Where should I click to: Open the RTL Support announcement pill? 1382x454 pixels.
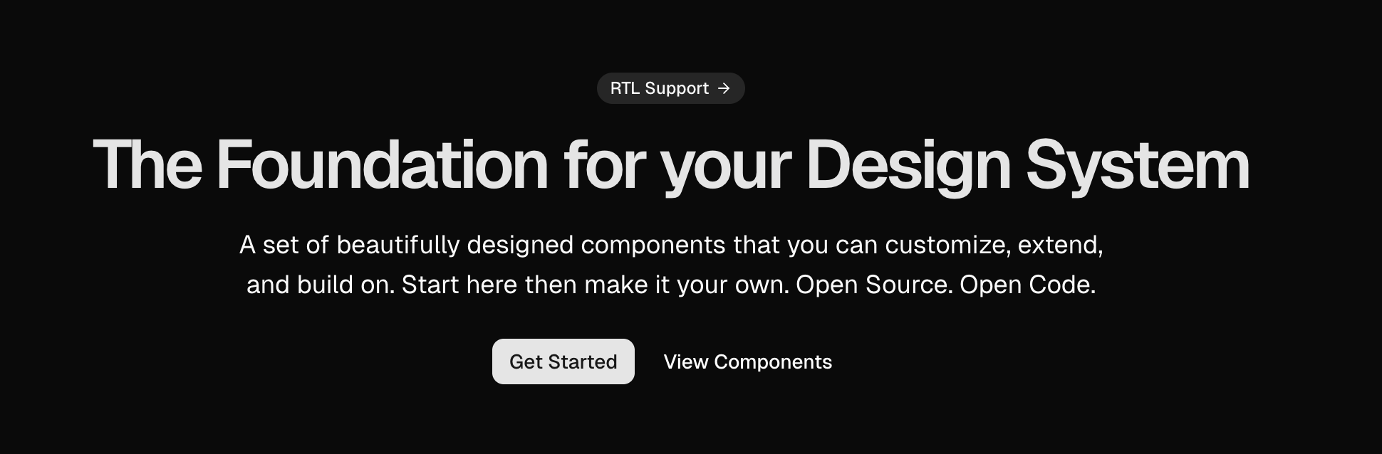tap(670, 88)
